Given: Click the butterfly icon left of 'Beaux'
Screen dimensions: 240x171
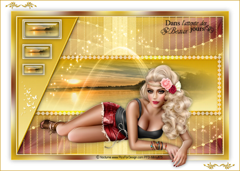Looking at the screenshot, I should coord(164,31).
